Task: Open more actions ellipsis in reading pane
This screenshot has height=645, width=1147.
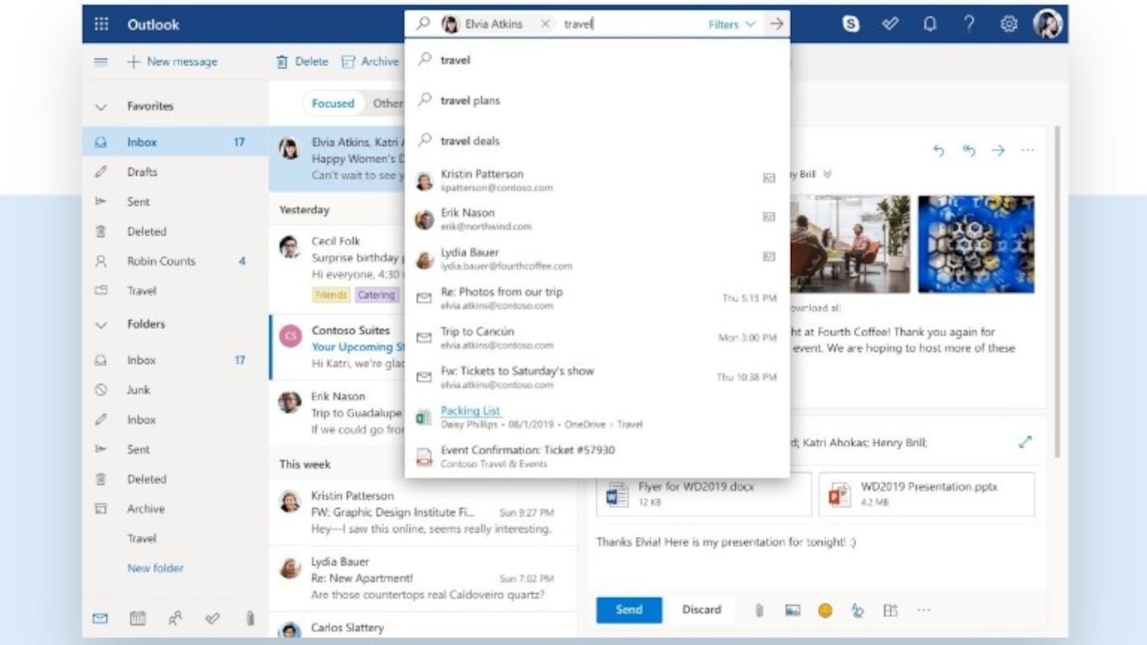Action: (x=1028, y=150)
